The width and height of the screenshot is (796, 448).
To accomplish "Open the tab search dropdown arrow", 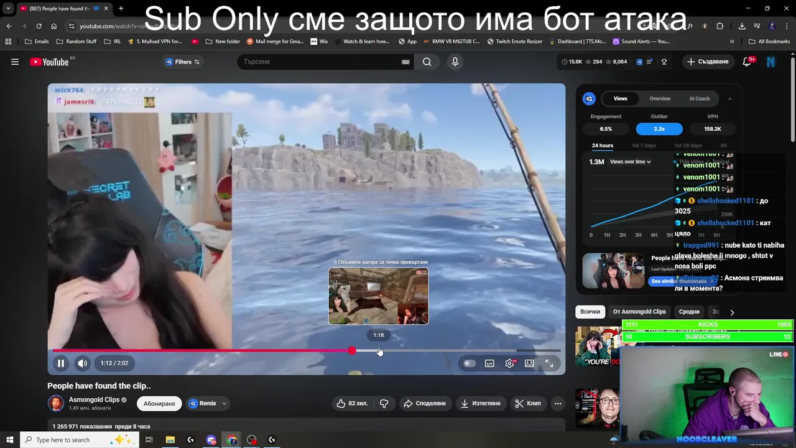I will coord(8,9).
